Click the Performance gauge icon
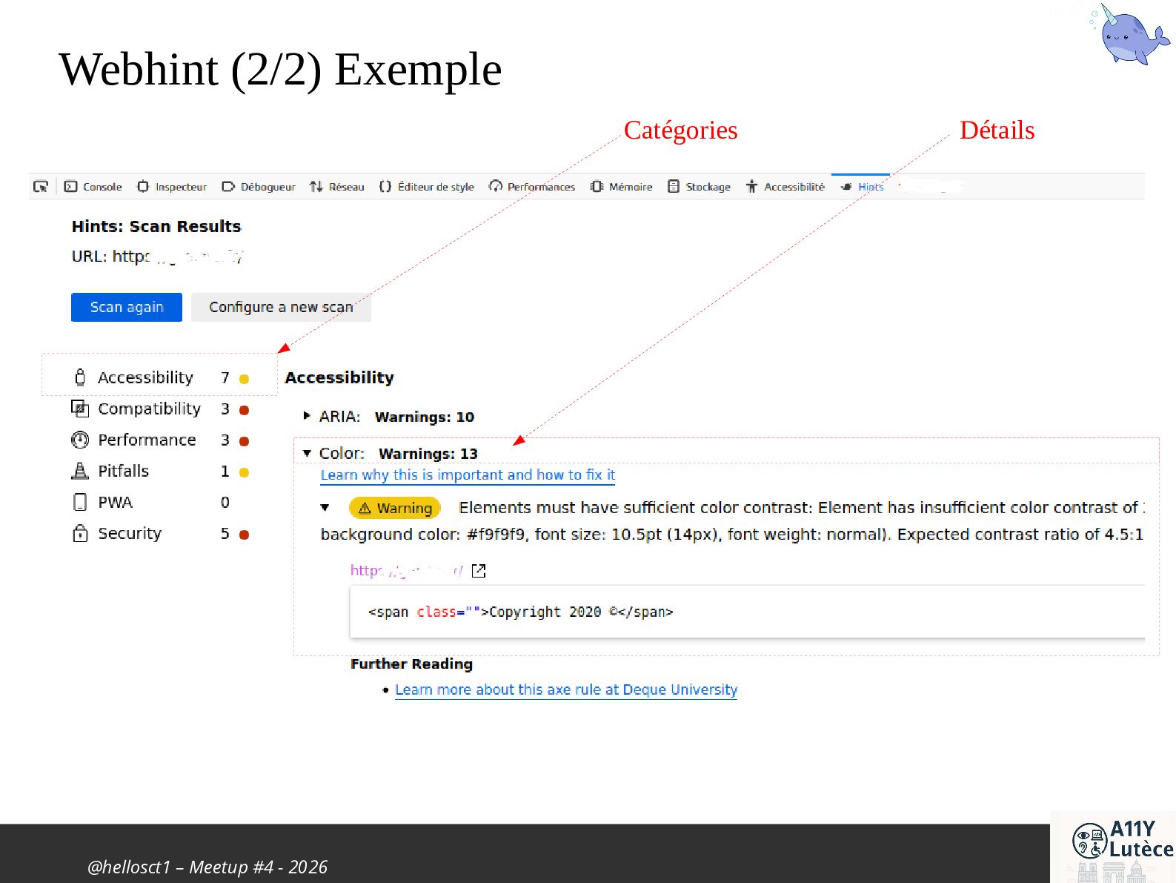This screenshot has height=883, width=1176. [80, 440]
